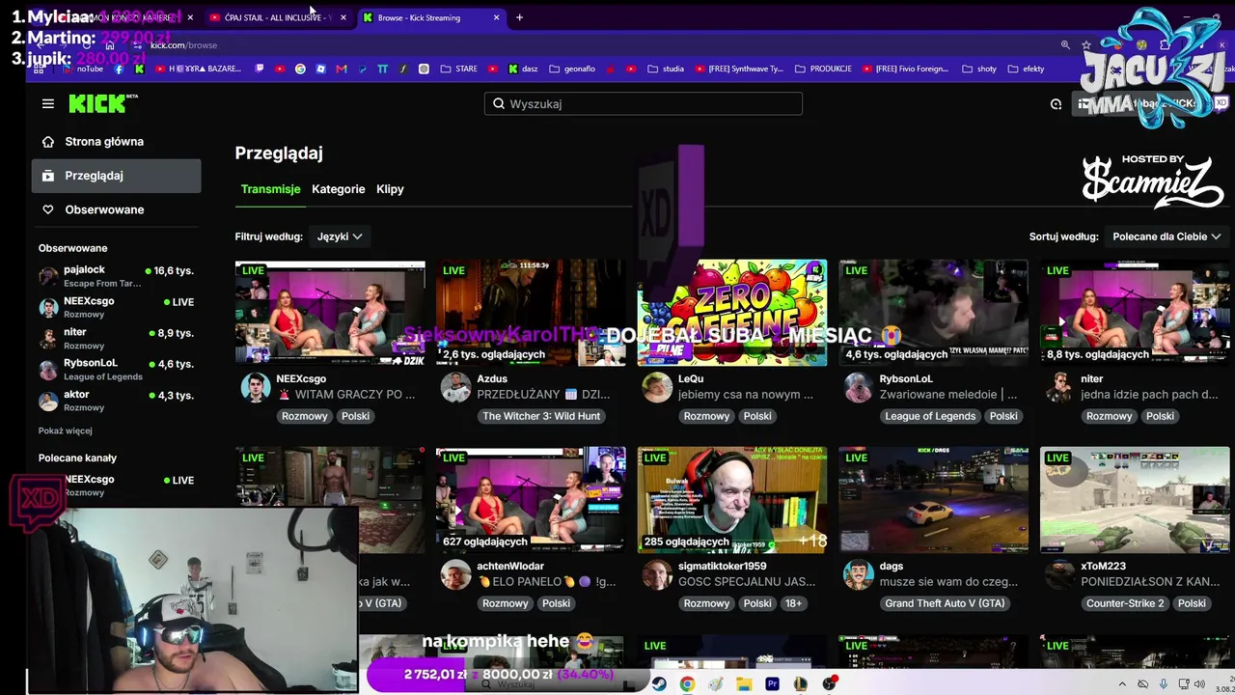Click the Grand Theft Auto V (GTA) tag under dags
The width and height of the screenshot is (1235, 695).
[x=945, y=603]
